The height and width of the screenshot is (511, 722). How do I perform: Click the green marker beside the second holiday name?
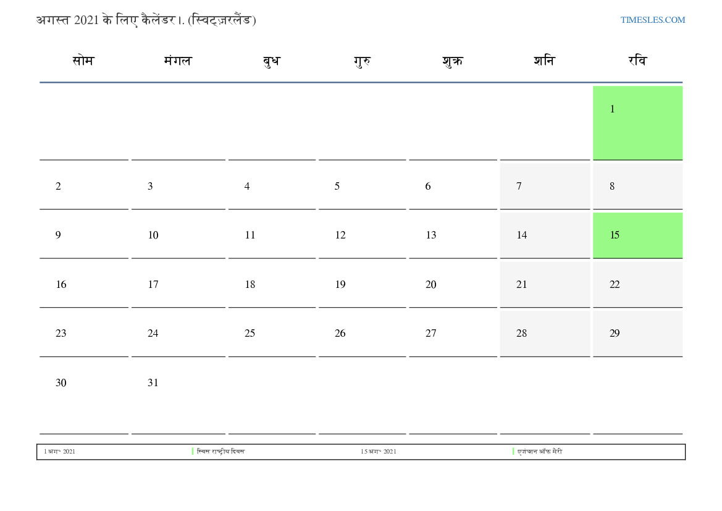click(x=513, y=451)
